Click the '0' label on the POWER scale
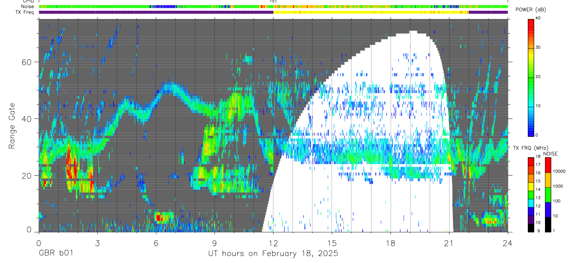The width and height of the screenshot is (571, 263). click(537, 135)
